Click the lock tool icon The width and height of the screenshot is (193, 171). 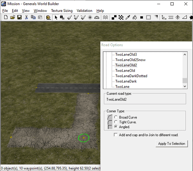(x=62, y=17)
